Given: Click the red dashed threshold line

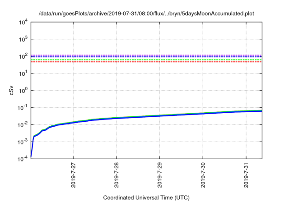Looking at the screenshot, I should click(146, 62).
